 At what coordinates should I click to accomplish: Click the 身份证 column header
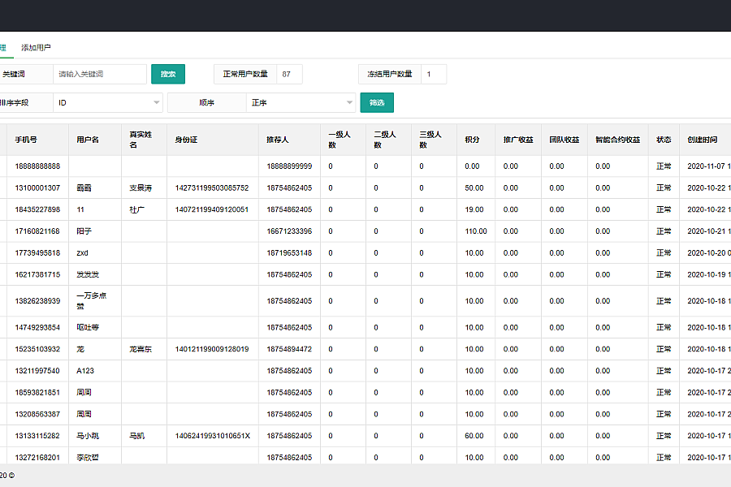(186, 140)
